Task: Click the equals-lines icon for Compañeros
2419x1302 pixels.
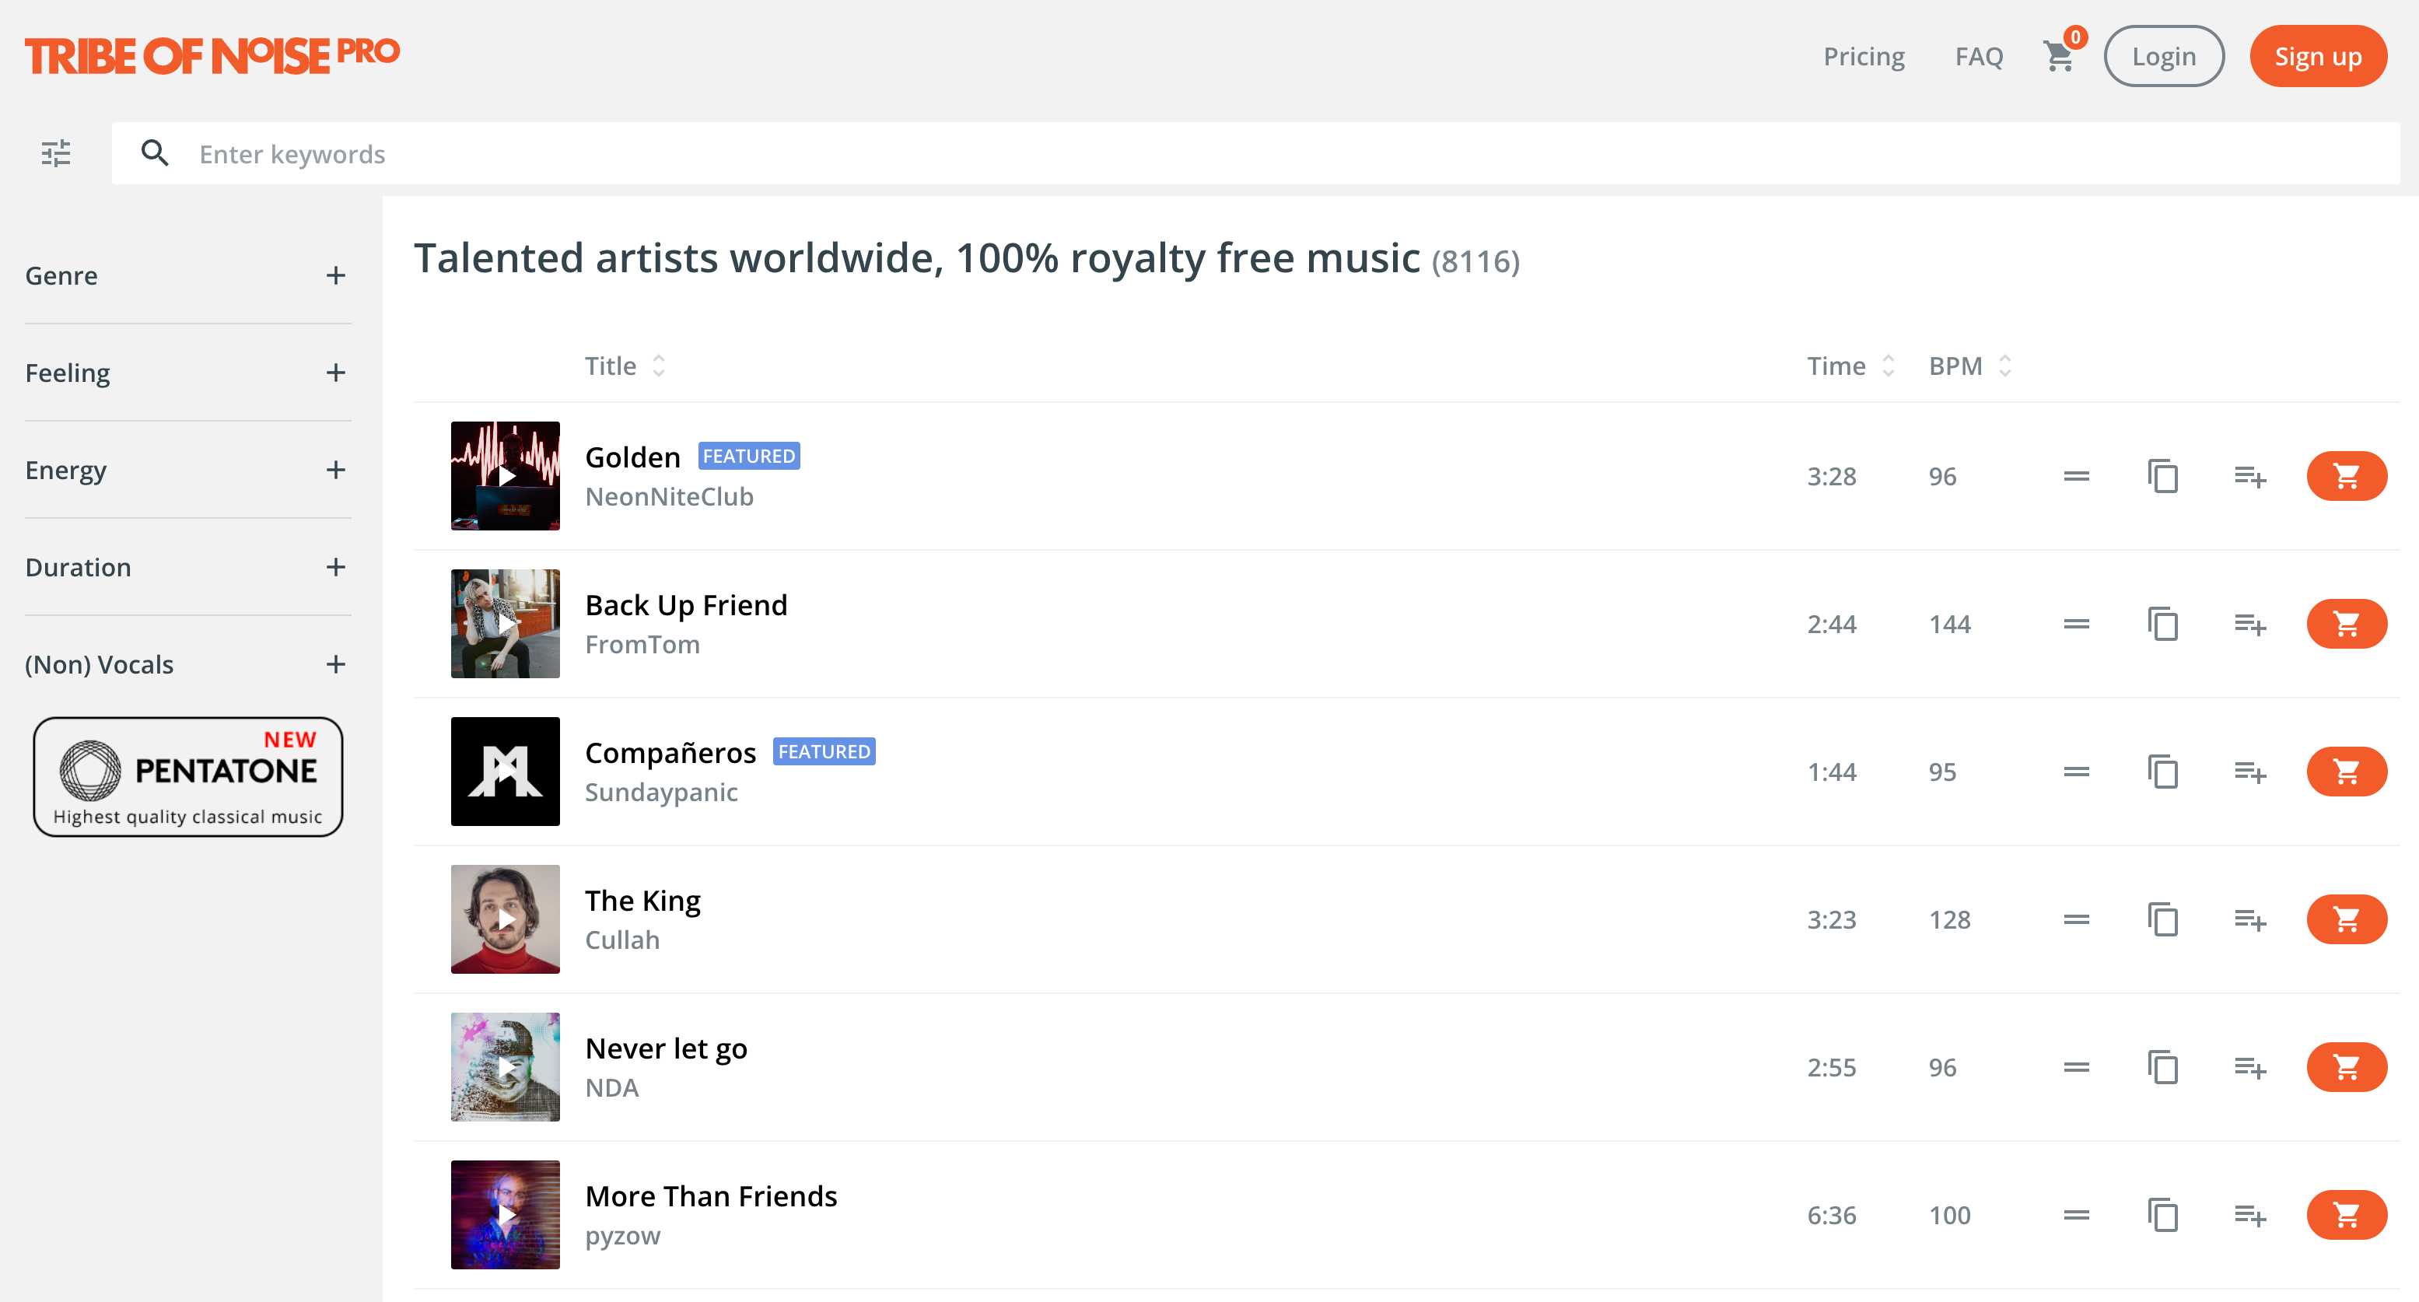Action: [x=2076, y=772]
